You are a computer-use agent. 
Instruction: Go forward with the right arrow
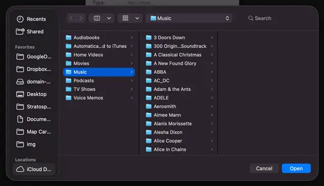click(81, 18)
